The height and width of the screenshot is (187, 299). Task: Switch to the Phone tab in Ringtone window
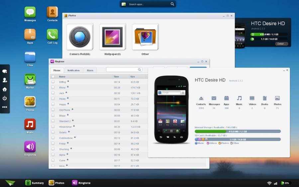57,70
